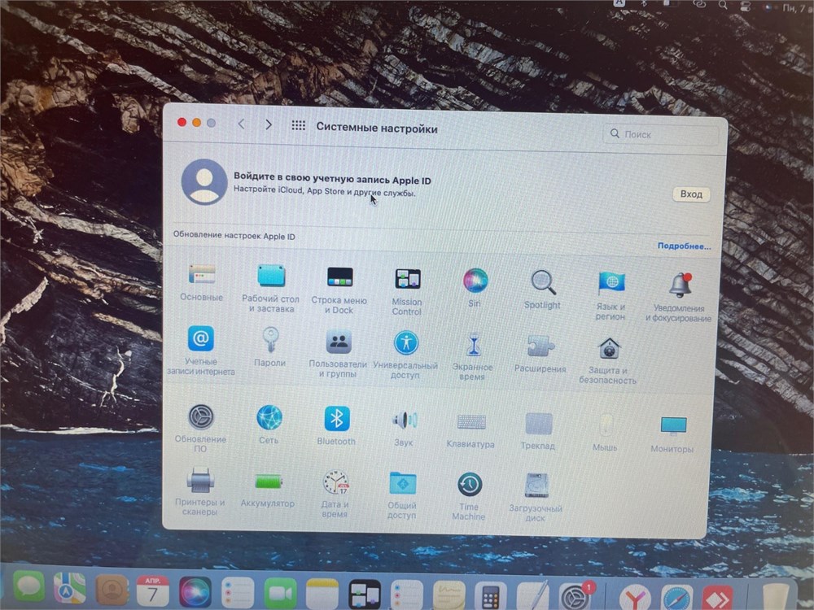Open Защита и безопасность pane
The width and height of the screenshot is (814, 610).
(x=608, y=360)
